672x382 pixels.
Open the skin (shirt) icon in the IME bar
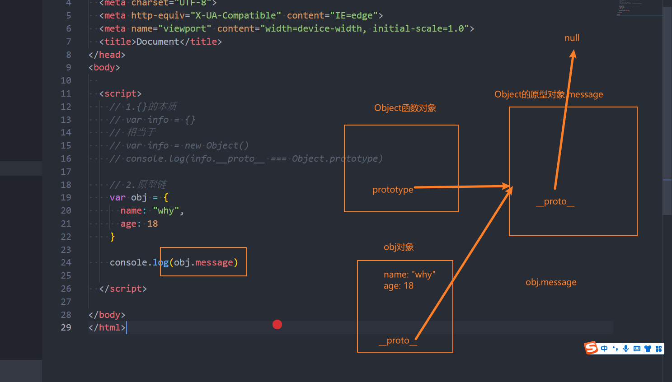point(648,349)
